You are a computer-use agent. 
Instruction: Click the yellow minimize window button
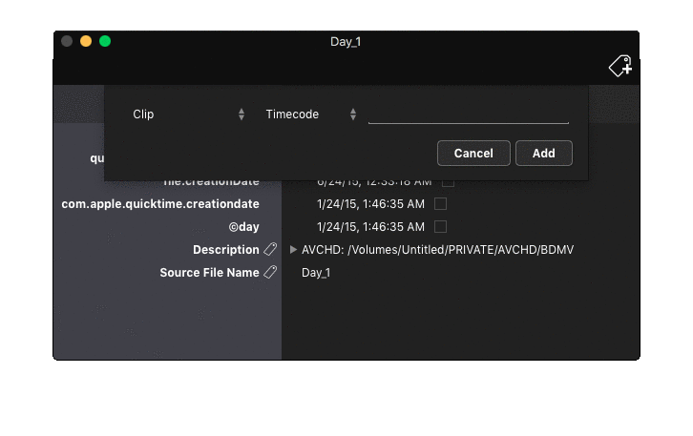[x=86, y=42]
